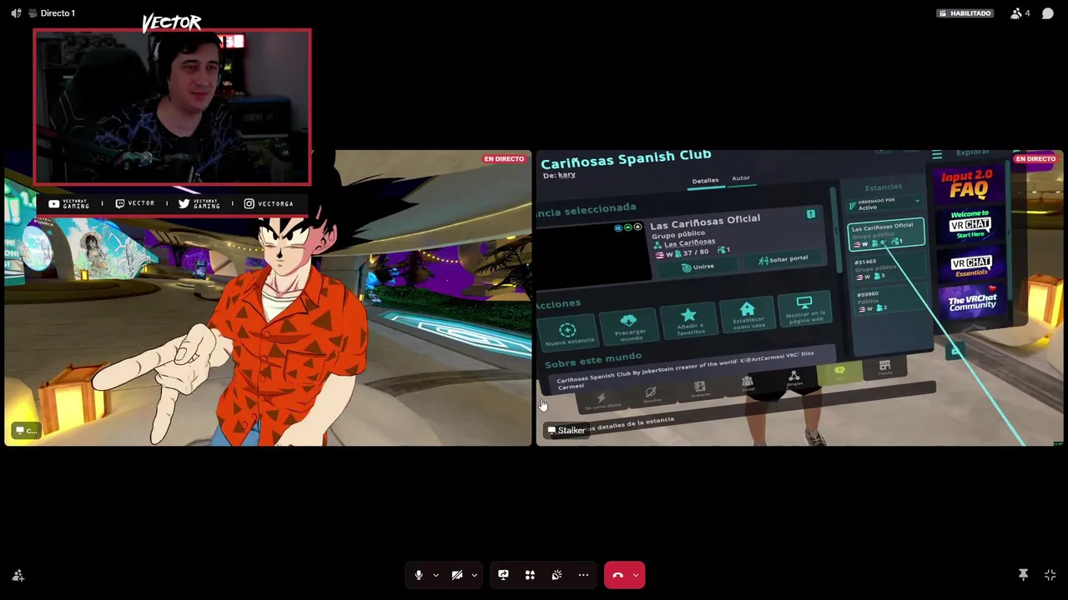
Task: Open the Ordenado por Activo dropdown
Action: pyautogui.click(x=884, y=203)
